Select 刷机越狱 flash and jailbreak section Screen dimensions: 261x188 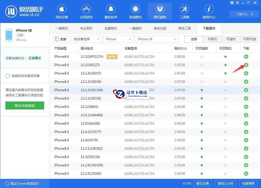(160, 11)
